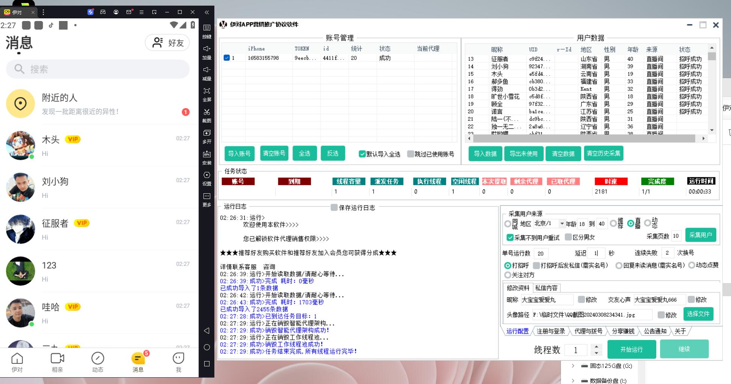731x384 pixels.
Task: Click the 用户数据 table horizontal scrollbar
Action: pyautogui.click(x=584, y=139)
